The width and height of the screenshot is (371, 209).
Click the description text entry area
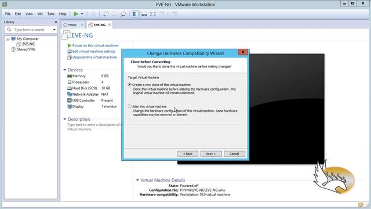[x=94, y=127]
